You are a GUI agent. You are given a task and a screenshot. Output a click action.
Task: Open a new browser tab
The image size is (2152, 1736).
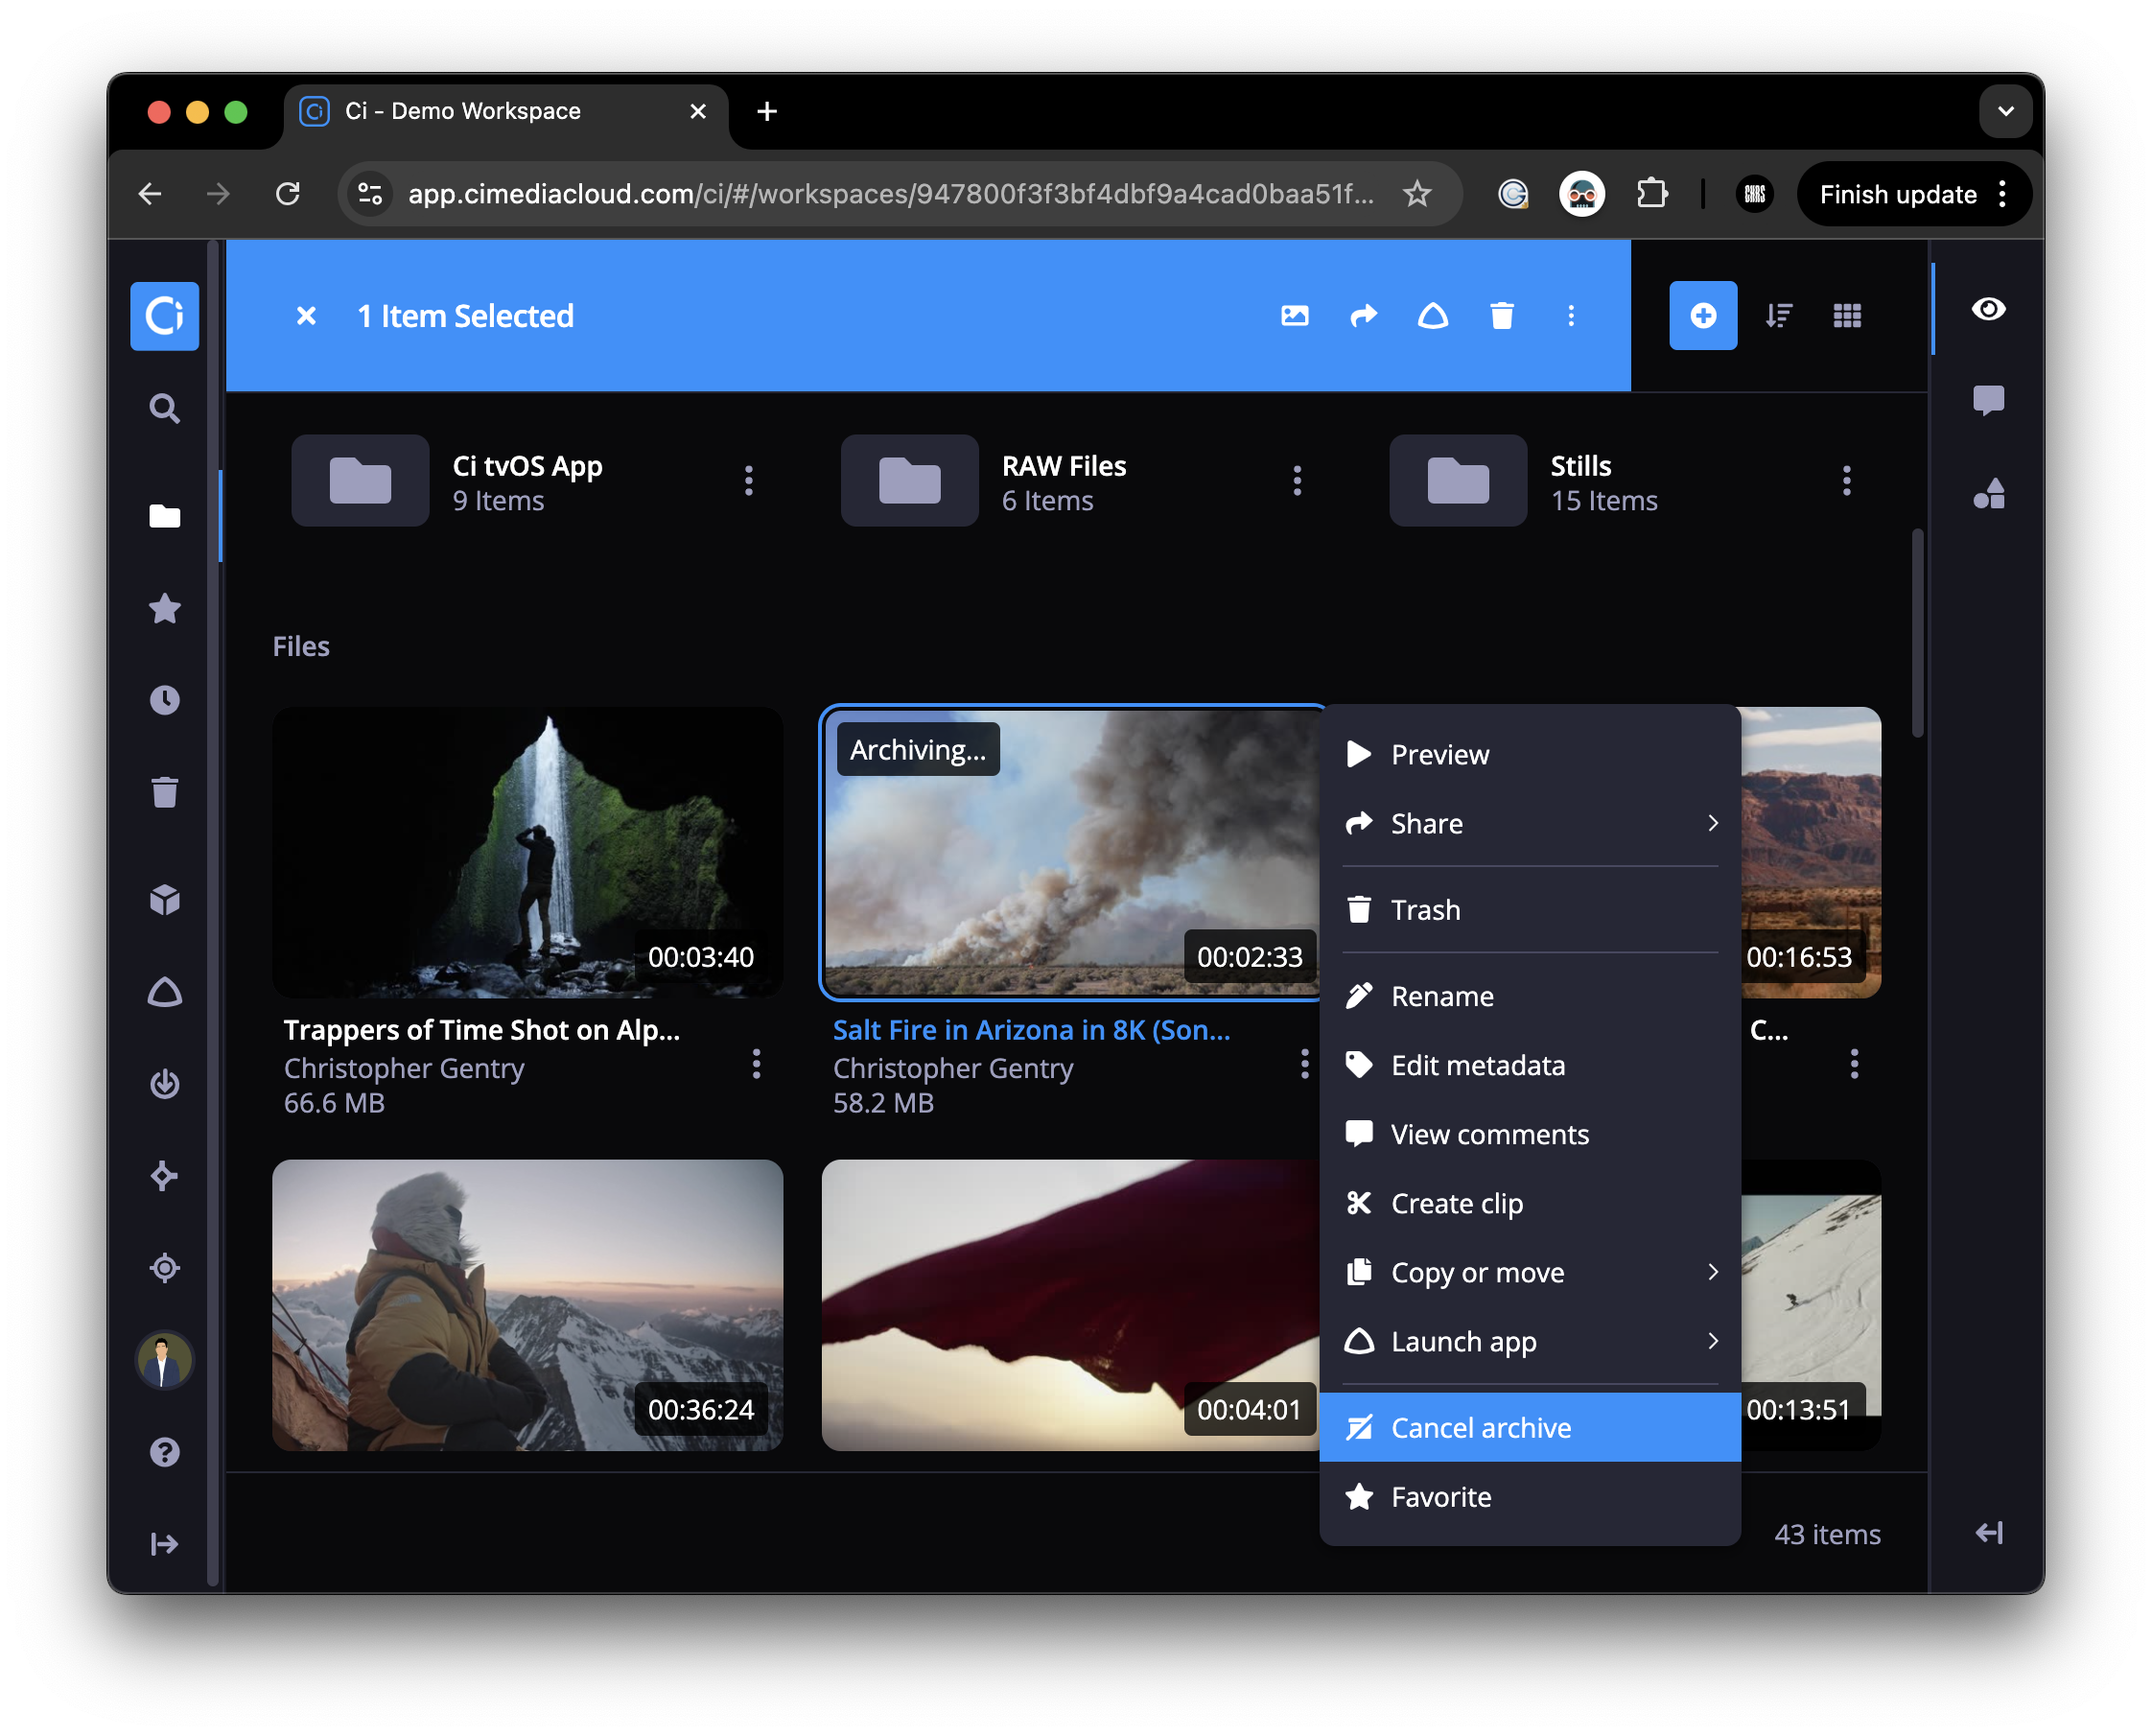tap(766, 111)
